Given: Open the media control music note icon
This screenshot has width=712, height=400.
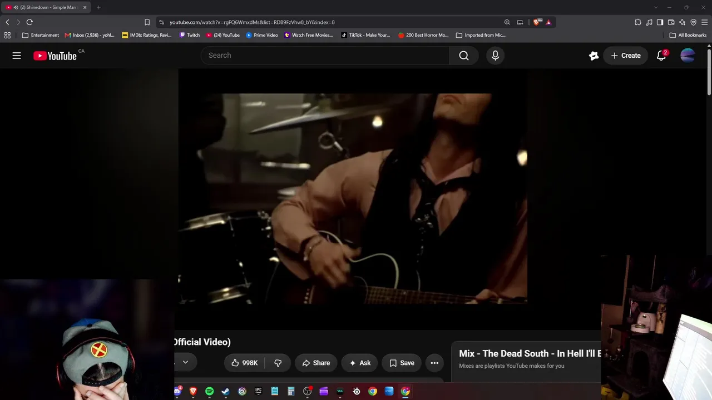Looking at the screenshot, I should coord(649,22).
